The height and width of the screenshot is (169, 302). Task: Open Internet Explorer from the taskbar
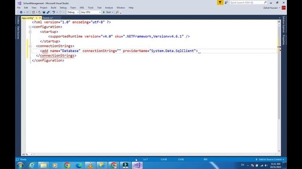click(32, 165)
